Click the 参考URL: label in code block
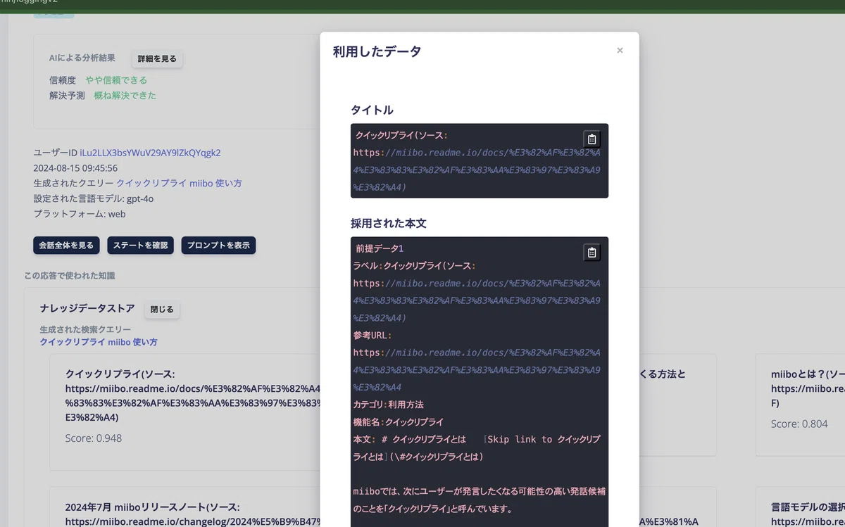The width and height of the screenshot is (845, 527). (x=373, y=336)
